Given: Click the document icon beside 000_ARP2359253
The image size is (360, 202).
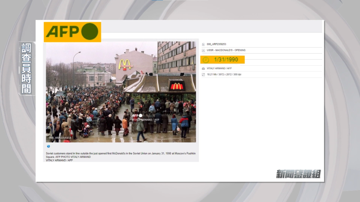Looking at the screenshot, I should (203, 45).
